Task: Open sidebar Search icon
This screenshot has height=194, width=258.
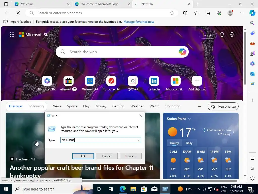Action: pos(252,23)
